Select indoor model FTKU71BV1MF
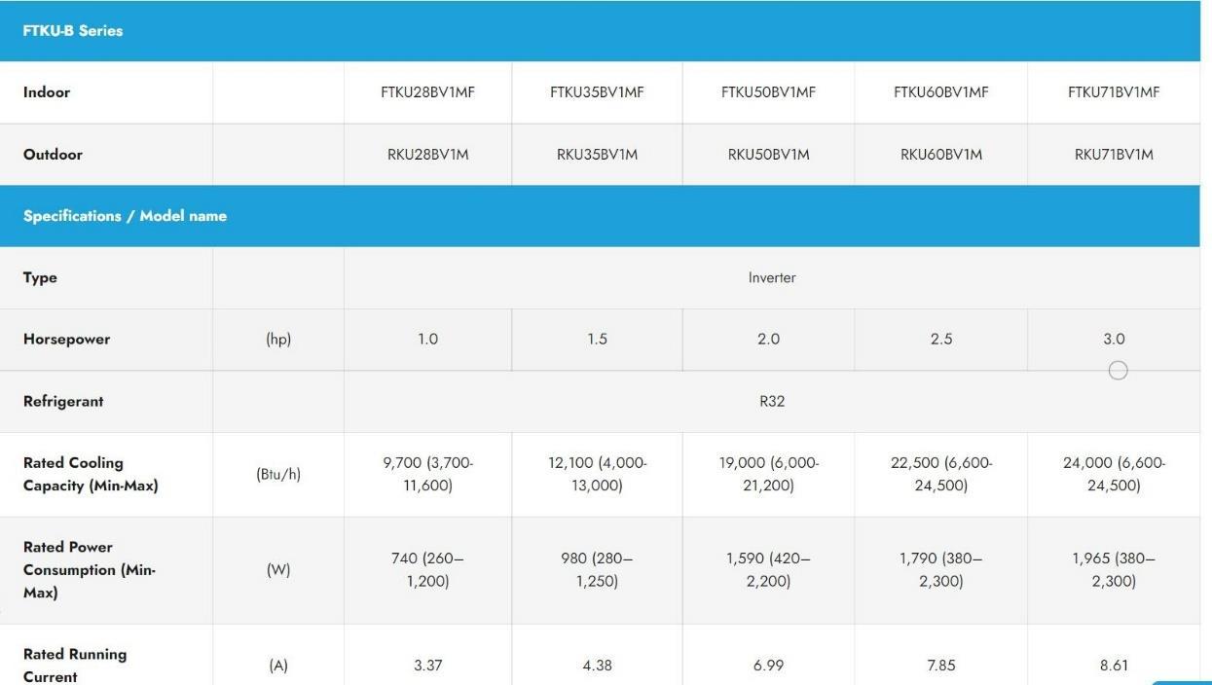The height and width of the screenshot is (685, 1212). pyautogui.click(x=1114, y=92)
